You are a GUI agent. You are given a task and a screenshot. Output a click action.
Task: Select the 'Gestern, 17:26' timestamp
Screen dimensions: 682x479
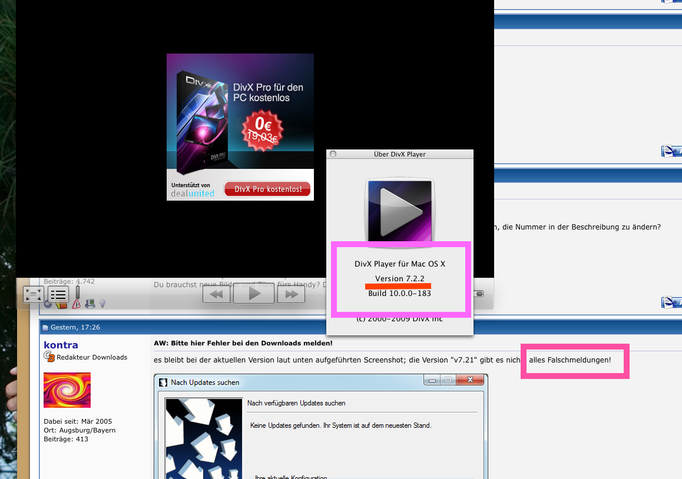(75, 327)
